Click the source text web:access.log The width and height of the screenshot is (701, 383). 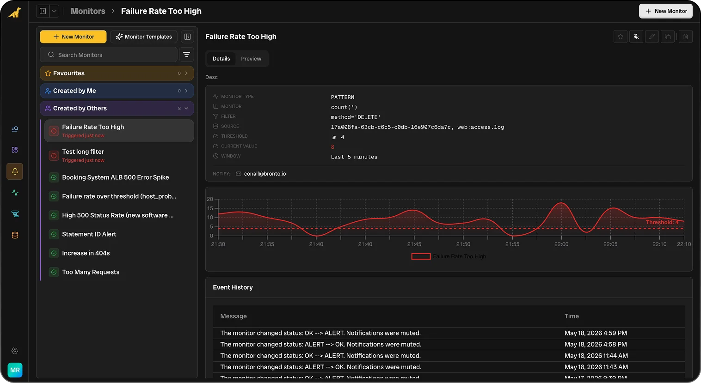(x=480, y=127)
